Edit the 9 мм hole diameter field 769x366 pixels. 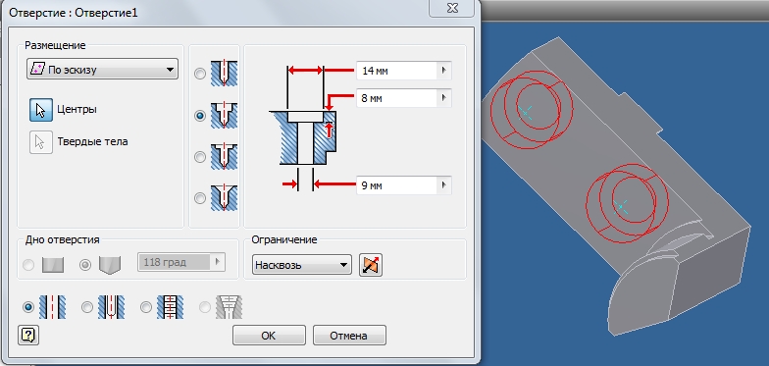click(396, 185)
